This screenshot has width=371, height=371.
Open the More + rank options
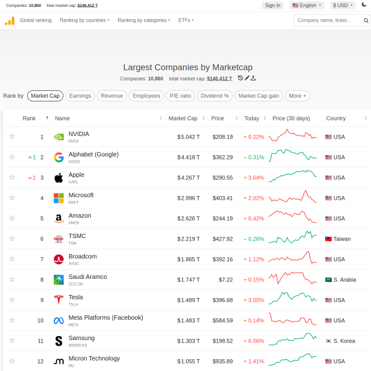[297, 96]
